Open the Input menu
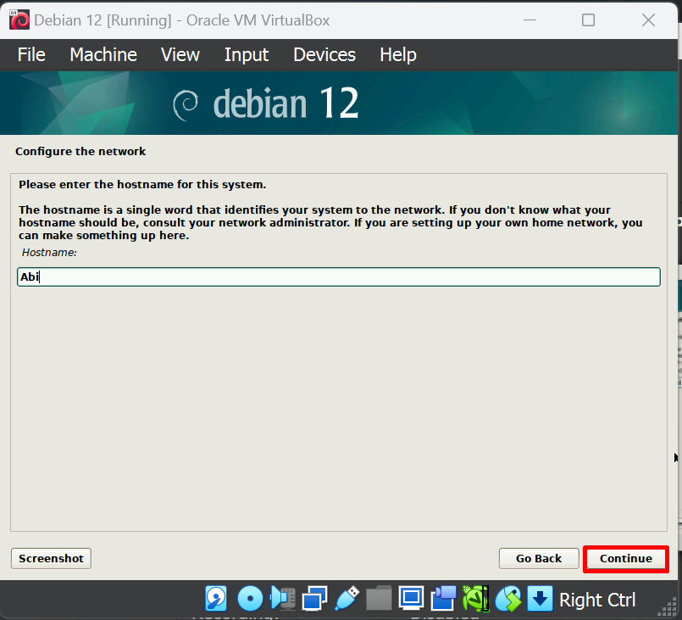This screenshot has height=620, width=682. tap(247, 55)
